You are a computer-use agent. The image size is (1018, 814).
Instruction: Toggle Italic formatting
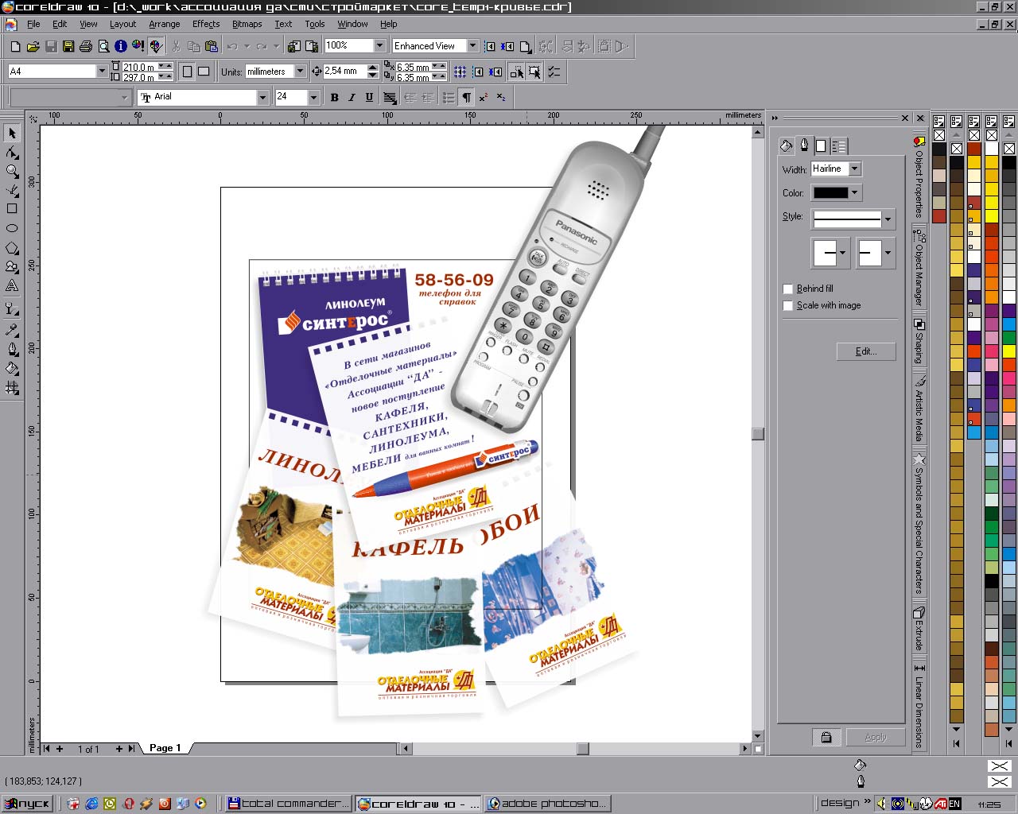click(x=352, y=97)
